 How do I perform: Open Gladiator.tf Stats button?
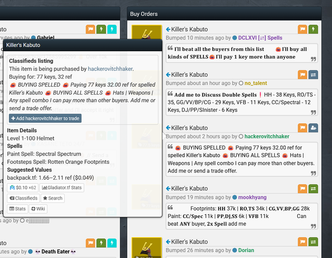[x=62, y=188]
